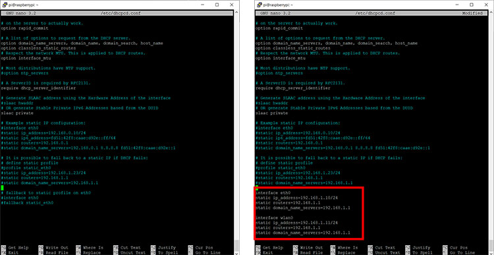Maximize the left pi@raspberrypi terminal window
Viewport: 494px width, 255px height.
coord(217,5)
